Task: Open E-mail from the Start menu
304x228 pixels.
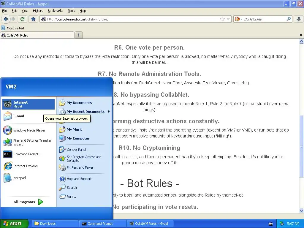Action: pyautogui.click(x=28, y=116)
